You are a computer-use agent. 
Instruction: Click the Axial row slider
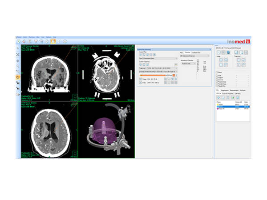[x=243, y=76]
